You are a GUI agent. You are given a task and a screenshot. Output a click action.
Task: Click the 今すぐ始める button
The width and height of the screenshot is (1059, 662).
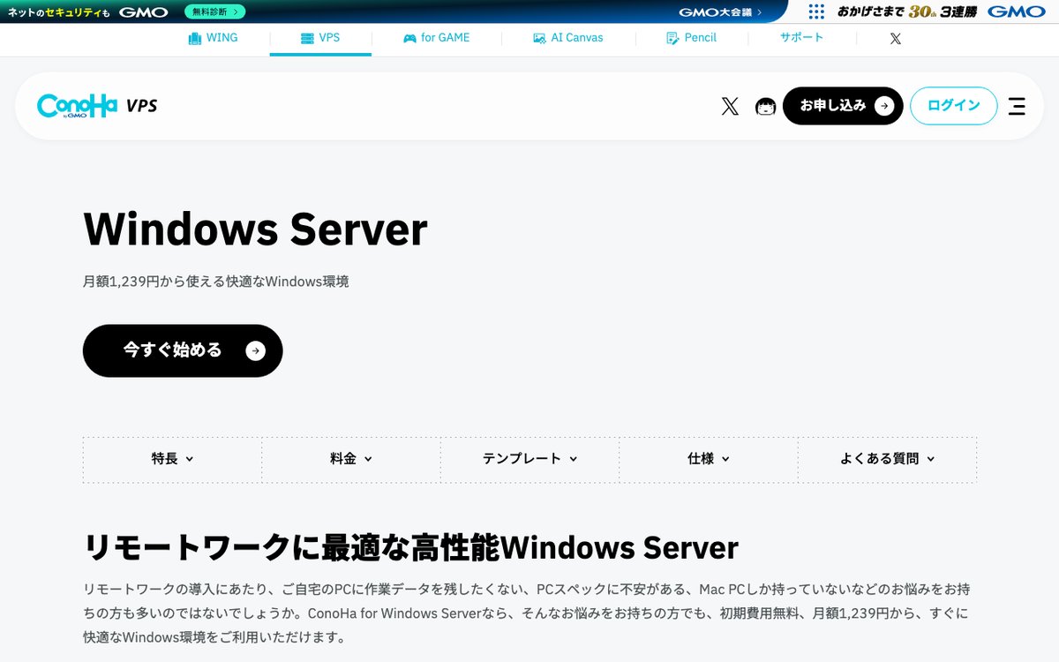pos(183,350)
